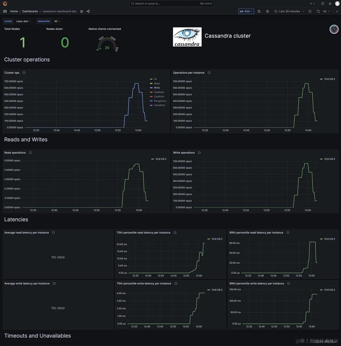Click the Grafana logo
The height and width of the screenshot is (346, 341).
[5, 4]
